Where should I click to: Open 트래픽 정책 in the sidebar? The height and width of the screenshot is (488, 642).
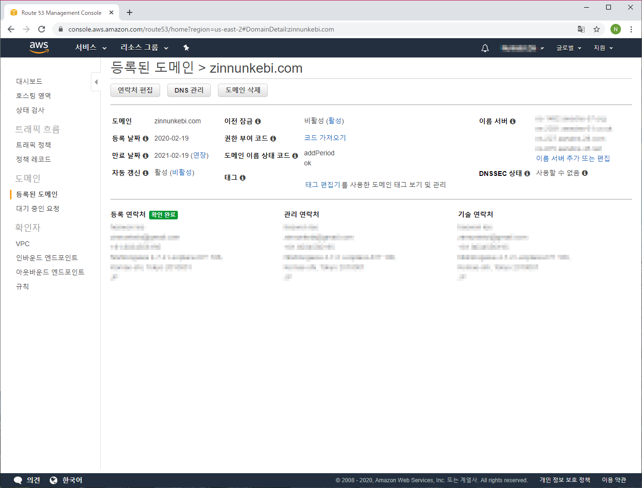[x=33, y=145]
